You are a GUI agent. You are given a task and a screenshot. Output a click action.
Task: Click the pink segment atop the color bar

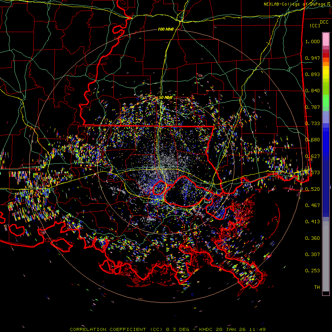point(326,39)
